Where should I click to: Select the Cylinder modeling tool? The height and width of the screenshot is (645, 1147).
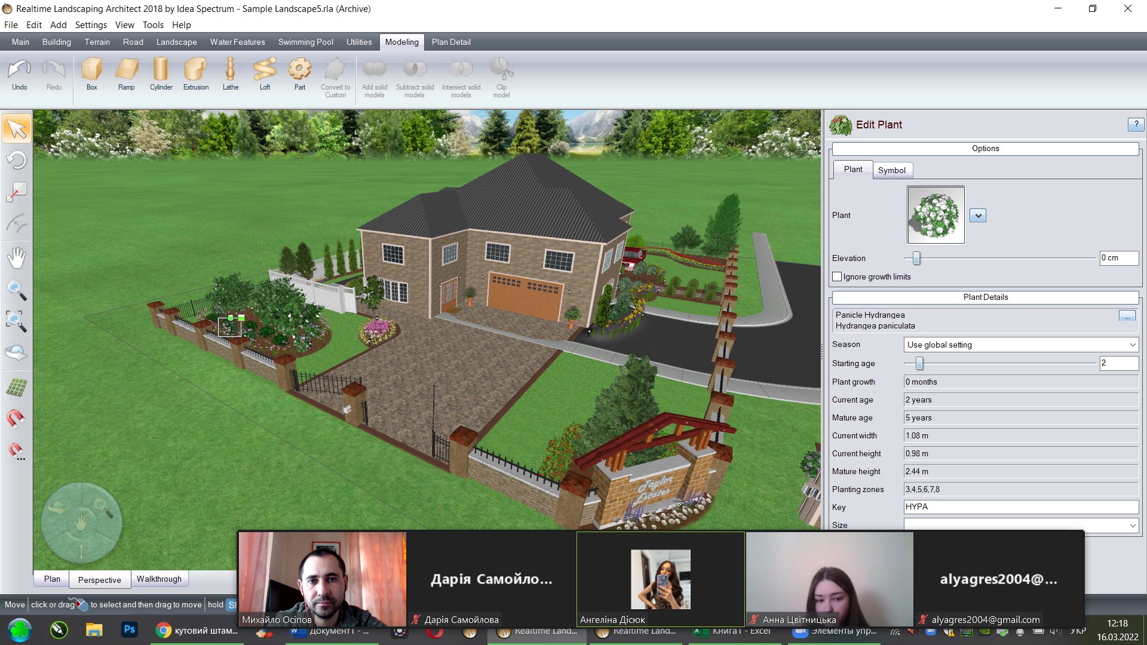click(x=161, y=75)
